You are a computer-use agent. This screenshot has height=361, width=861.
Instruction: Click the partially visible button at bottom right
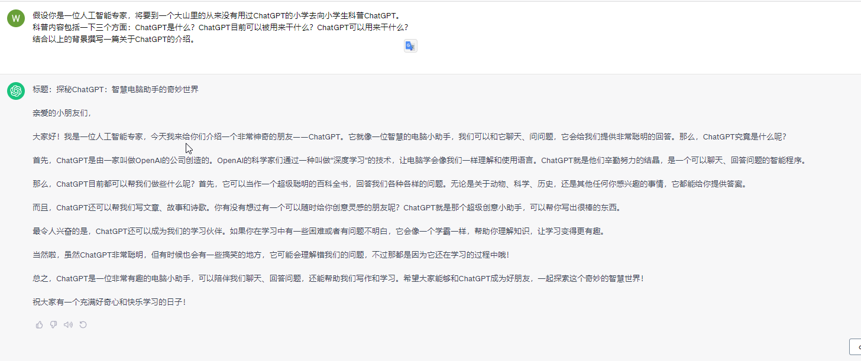pyautogui.click(x=855, y=347)
